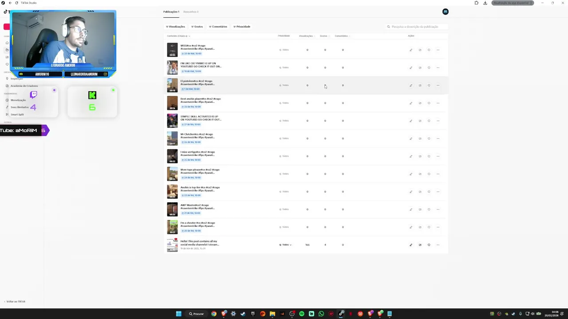Open the 'I'm a cheater' video thumbnail
The width and height of the screenshot is (568, 319).
pyautogui.click(x=172, y=227)
